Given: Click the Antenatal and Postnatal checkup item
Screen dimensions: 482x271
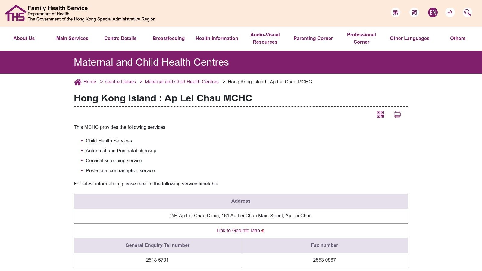Looking at the screenshot, I should [x=121, y=151].
